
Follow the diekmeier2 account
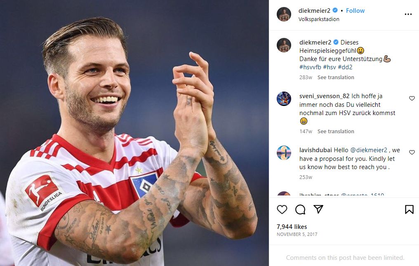(x=355, y=11)
